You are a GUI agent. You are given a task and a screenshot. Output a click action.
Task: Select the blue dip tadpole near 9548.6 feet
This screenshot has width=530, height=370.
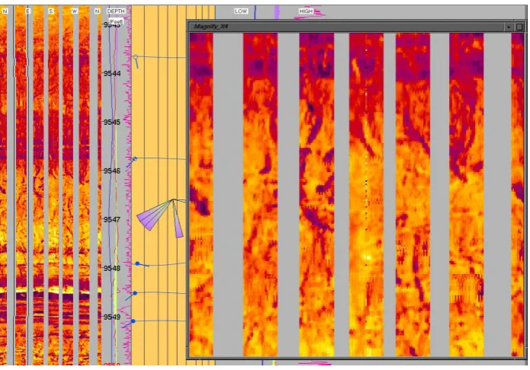click(135, 293)
